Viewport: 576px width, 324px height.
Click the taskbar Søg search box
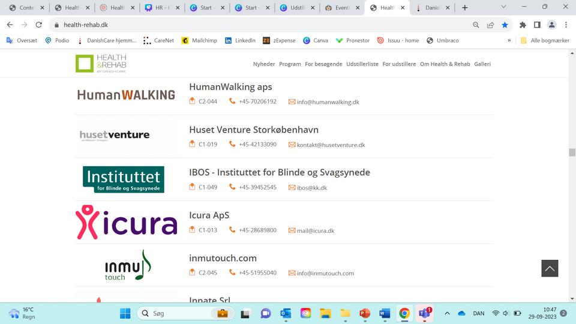click(185, 313)
